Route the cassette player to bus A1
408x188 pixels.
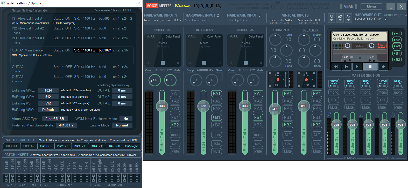pyautogui.click(x=397, y=34)
